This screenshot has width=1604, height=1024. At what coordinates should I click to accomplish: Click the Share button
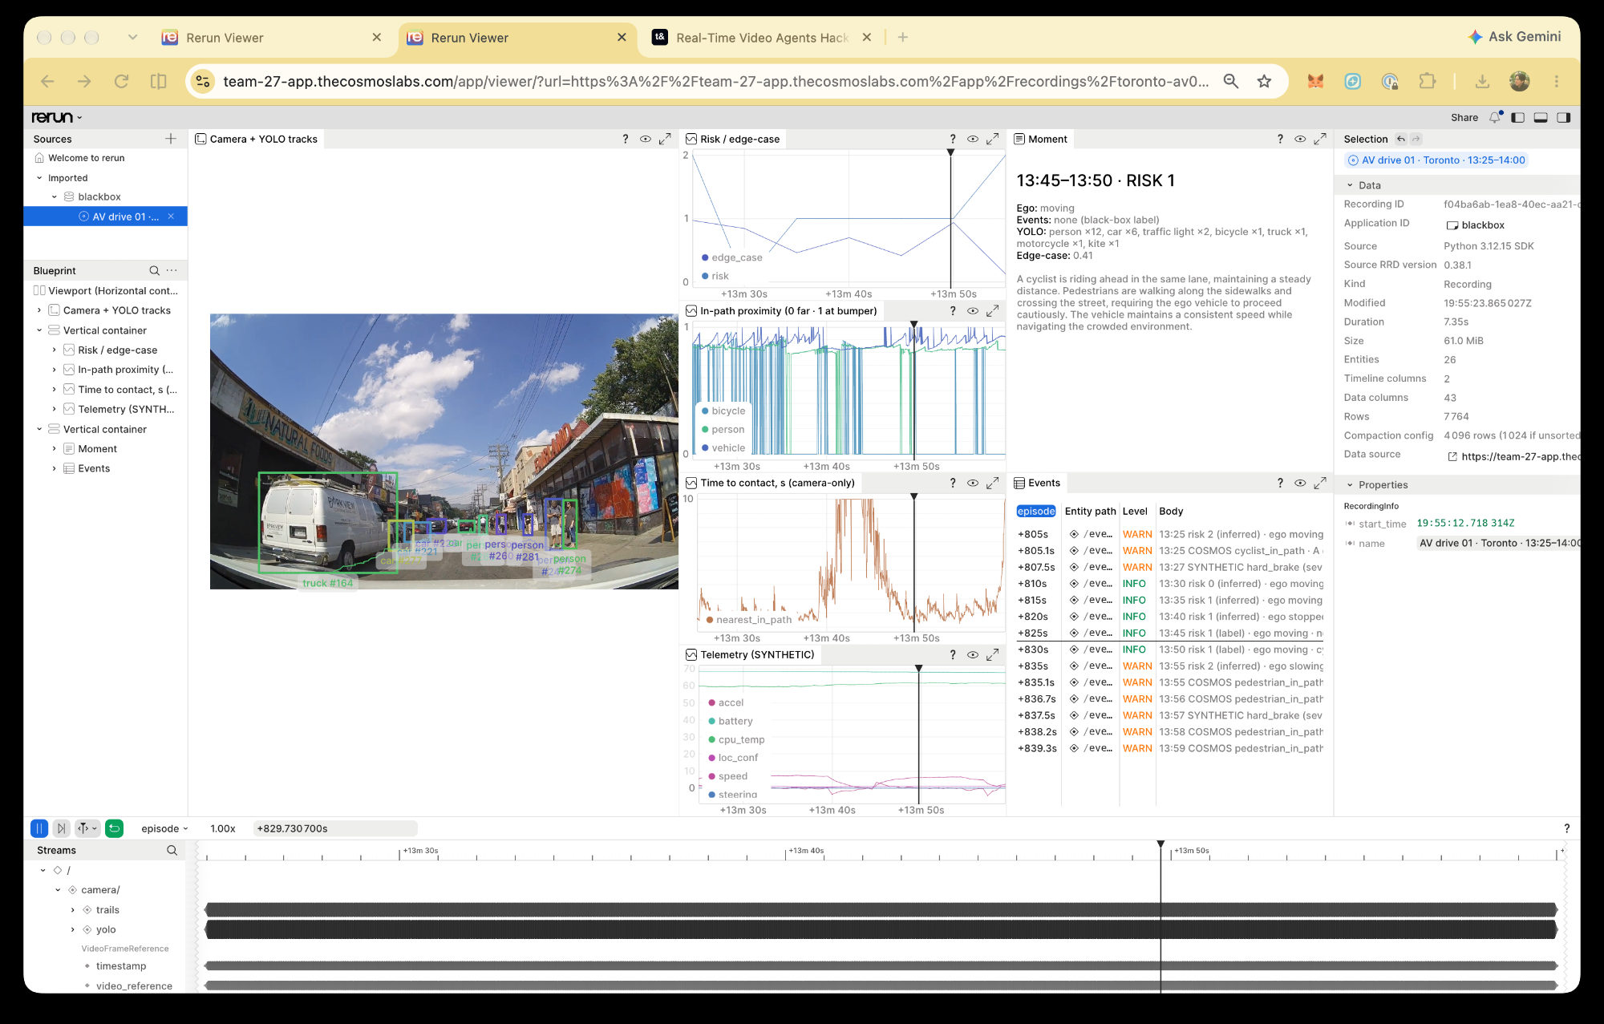click(1464, 118)
